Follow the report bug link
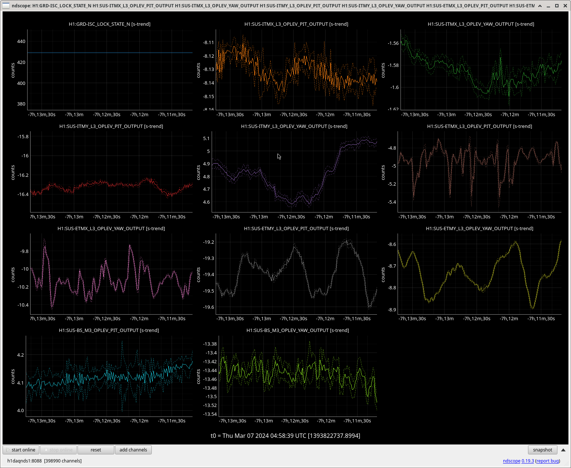The height and width of the screenshot is (468, 571). click(x=547, y=461)
